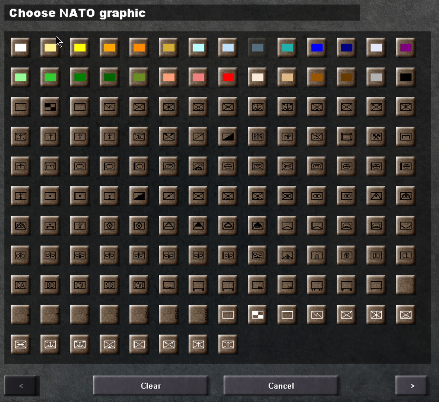Choose the black checkered icon on brown tile

[50, 107]
